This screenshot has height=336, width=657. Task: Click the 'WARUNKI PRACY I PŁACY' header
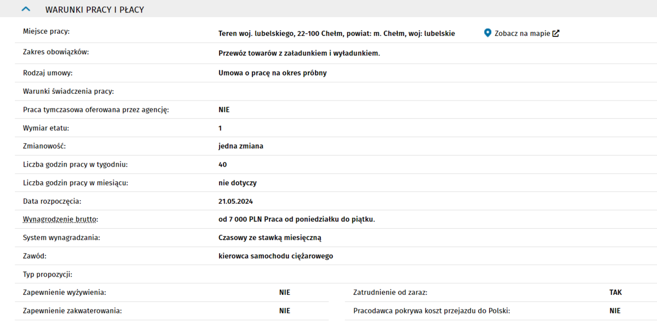tap(94, 10)
